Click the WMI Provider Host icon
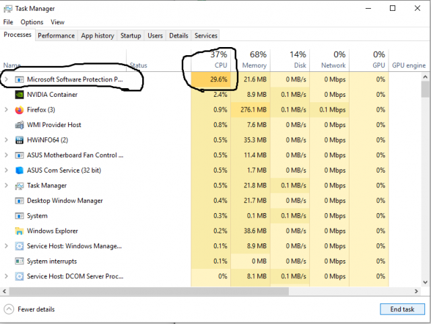This screenshot has height=324, width=431. click(20, 125)
